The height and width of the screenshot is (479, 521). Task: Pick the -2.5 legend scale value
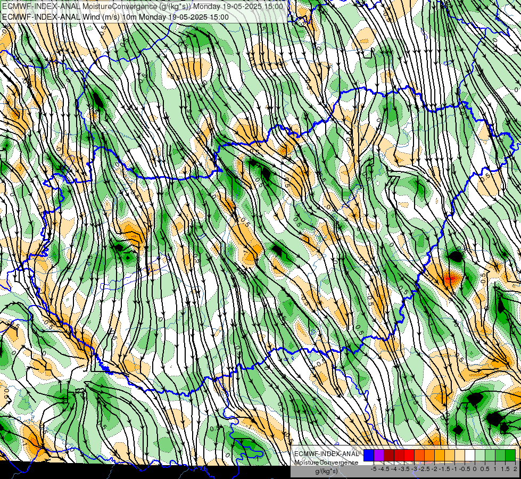[424, 469]
